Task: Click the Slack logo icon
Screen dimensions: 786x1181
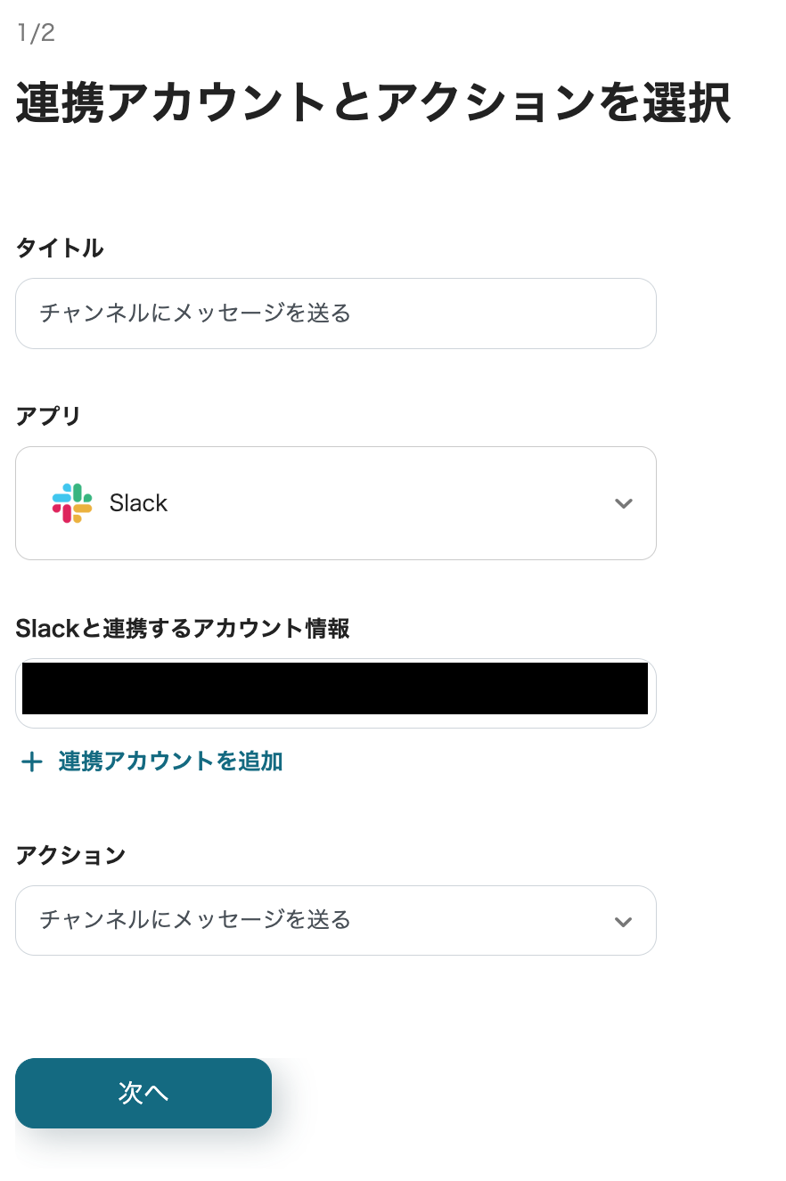Action: pos(72,503)
